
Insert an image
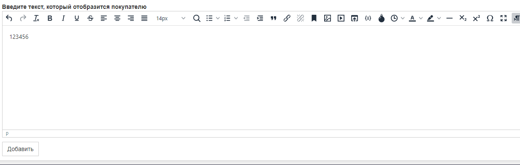pyautogui.click(x=328, y=18)
